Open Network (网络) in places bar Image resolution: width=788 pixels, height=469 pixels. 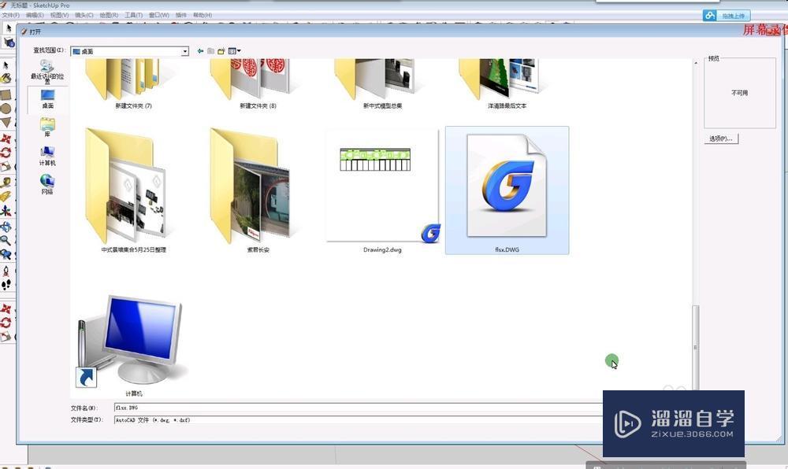48,184
